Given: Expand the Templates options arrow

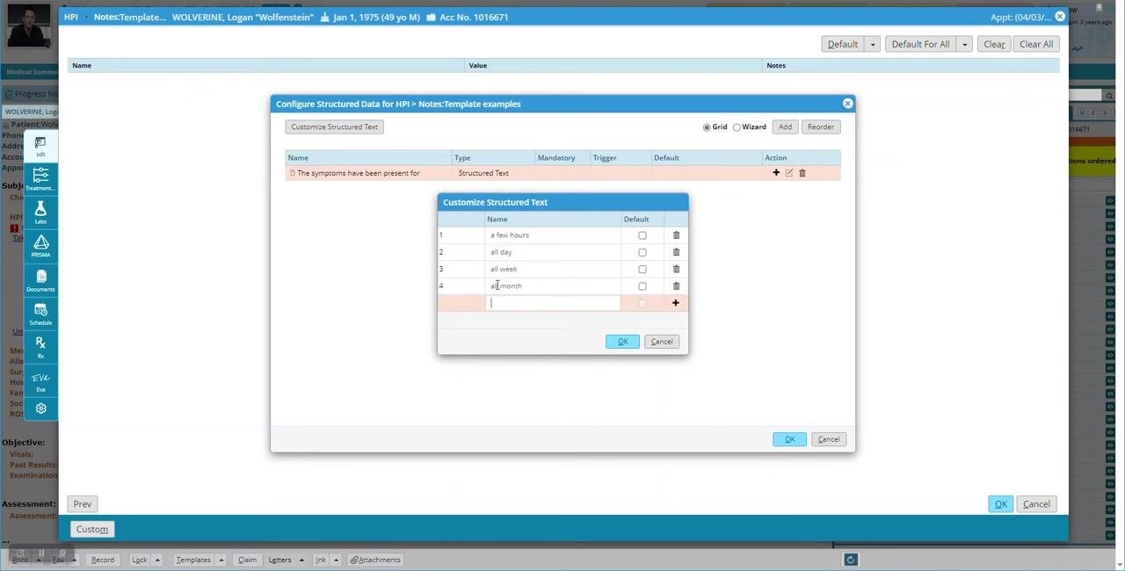Looking at the screenshot, I should tap(221, 560).
